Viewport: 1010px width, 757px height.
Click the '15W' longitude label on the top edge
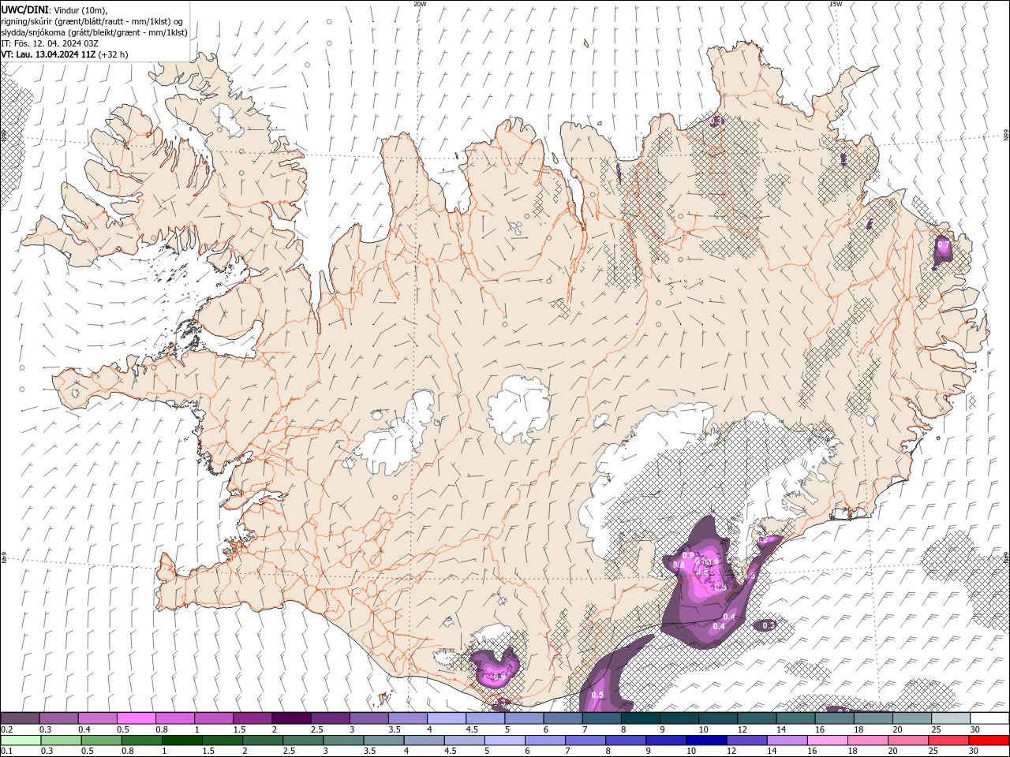pos(836,4)
